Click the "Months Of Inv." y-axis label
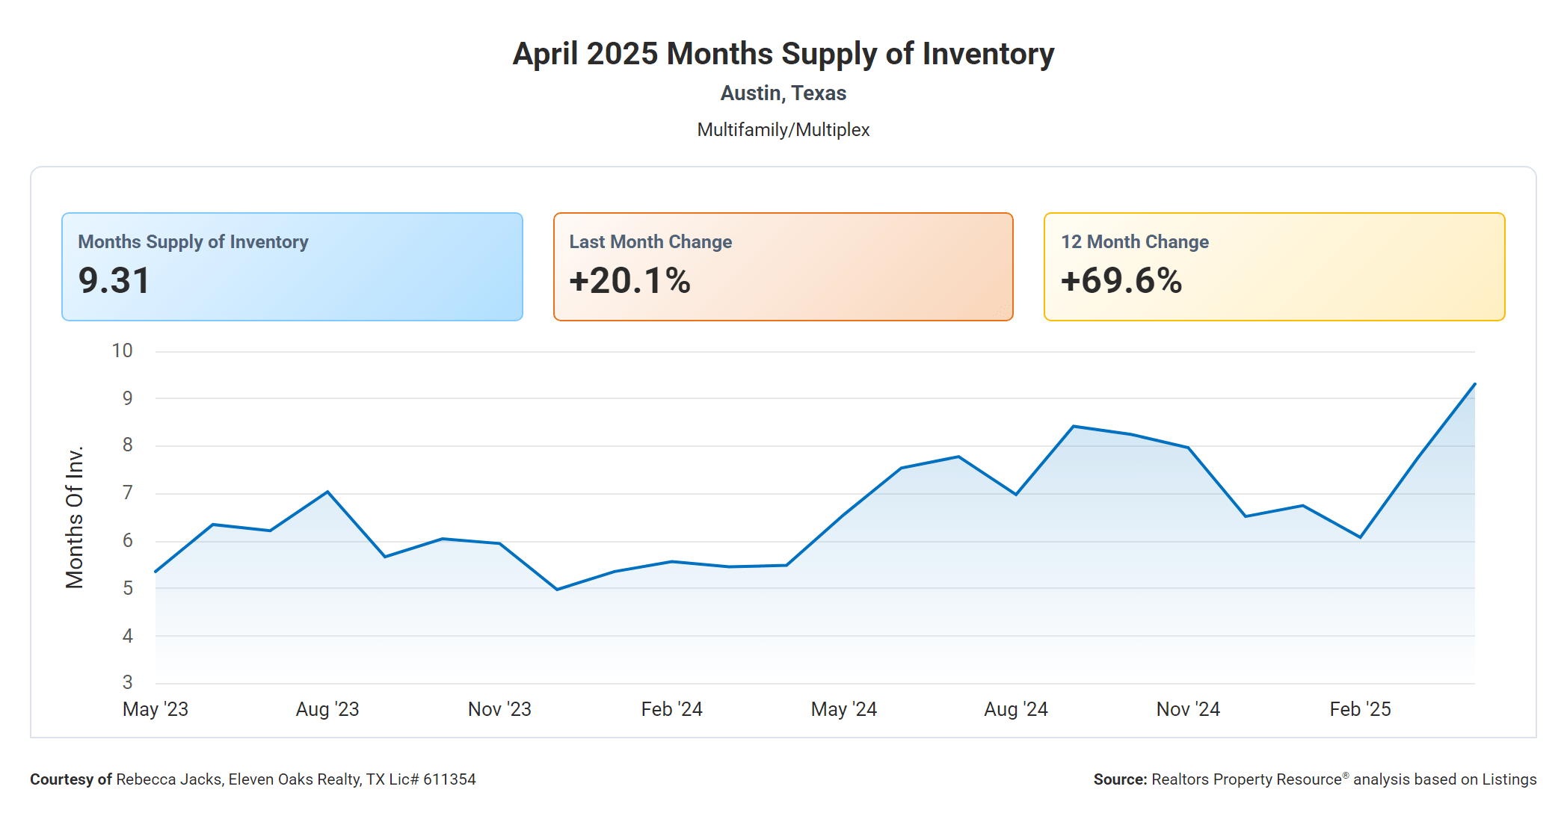 coord(75,517)
